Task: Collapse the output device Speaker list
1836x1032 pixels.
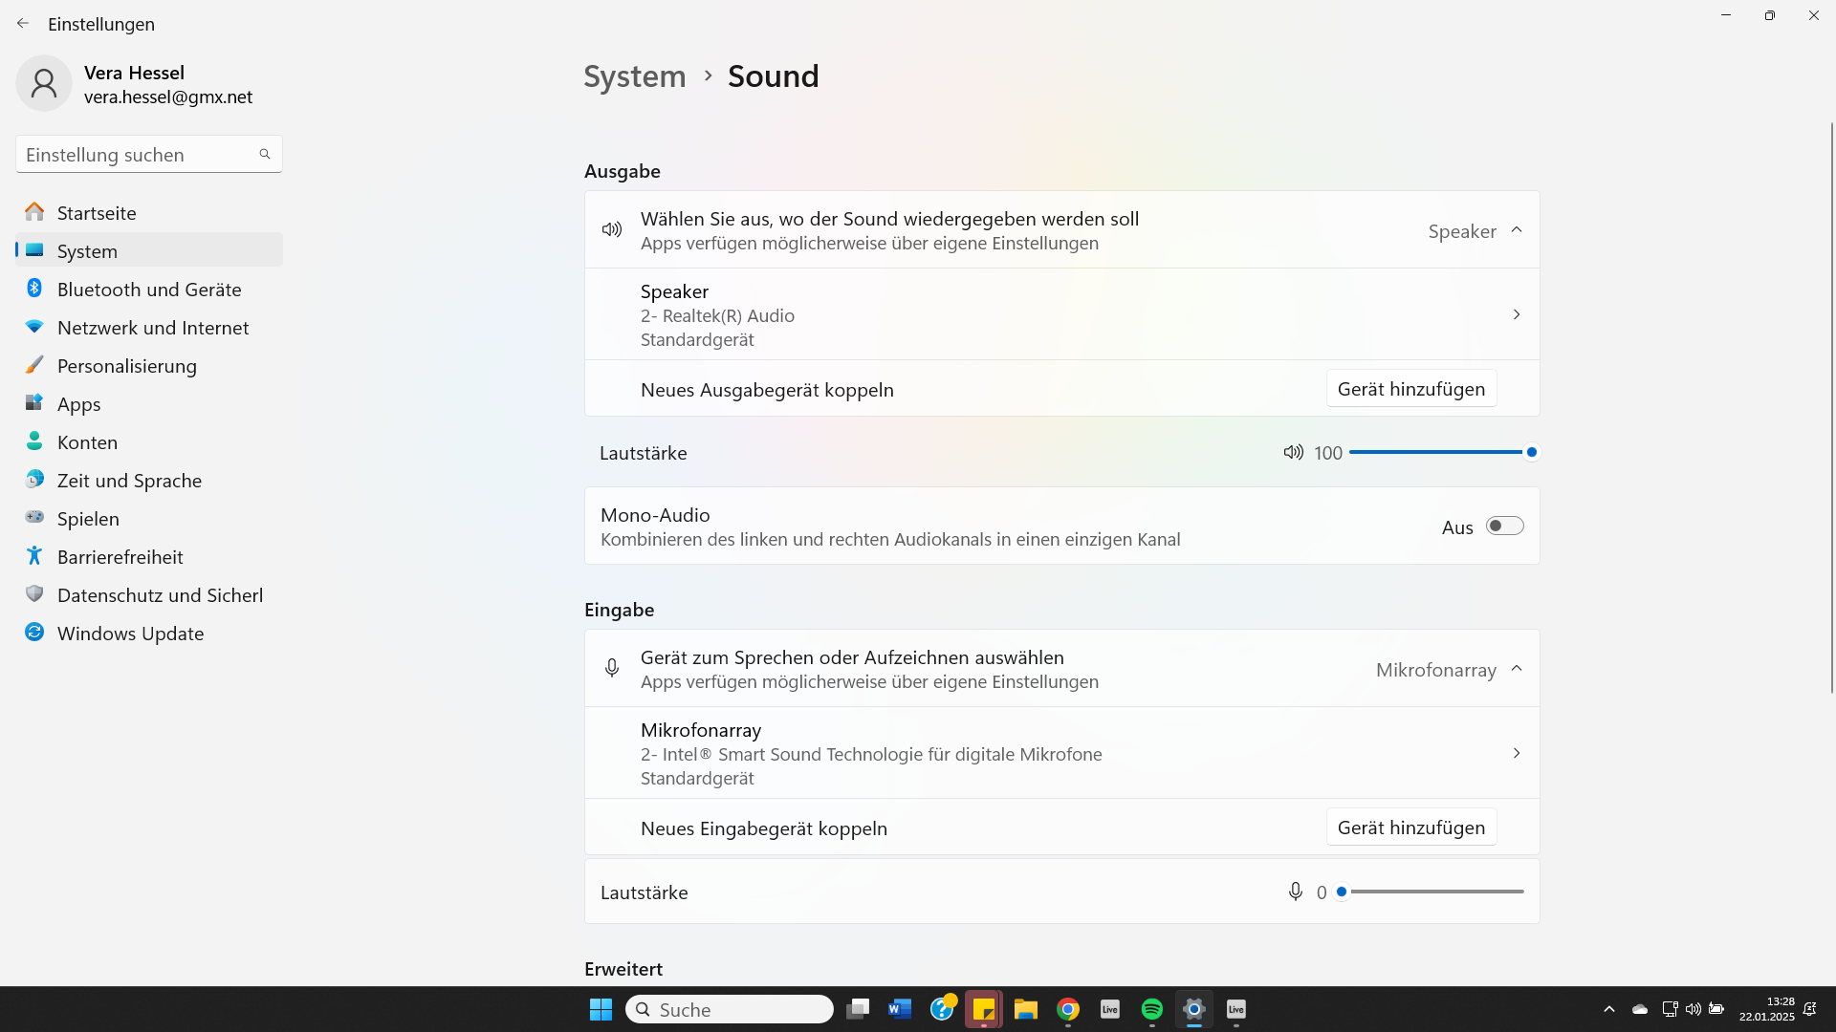Action: coord(1516,230)
